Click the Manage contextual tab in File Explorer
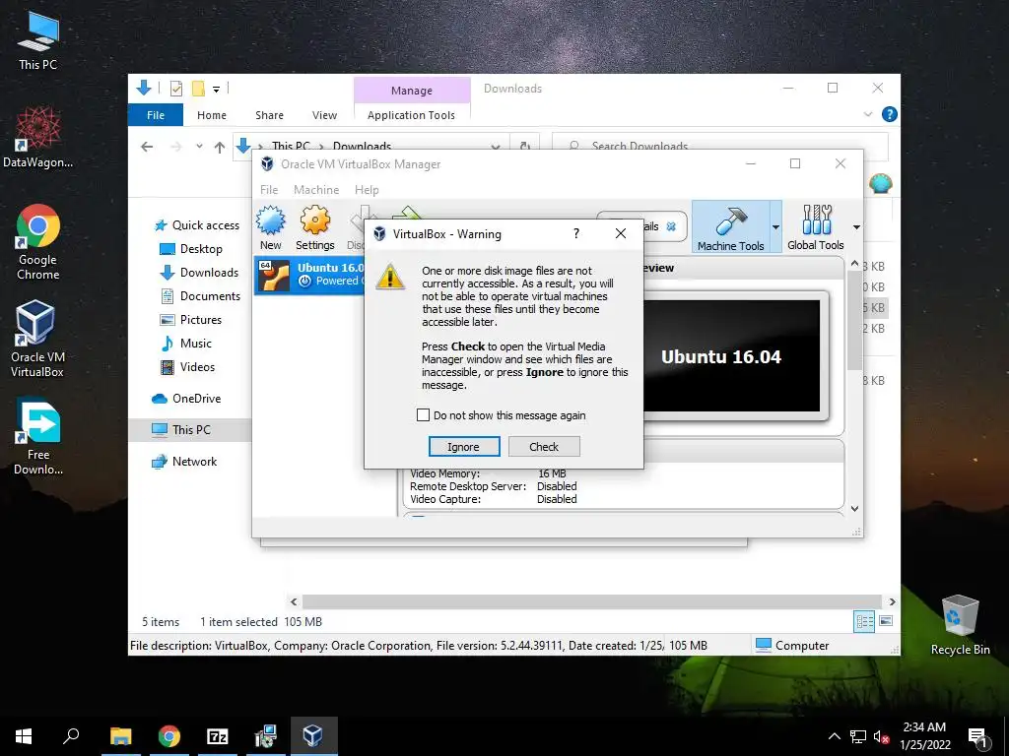The height and width of the screenshot is (756, 1009). pyautogui.click(x=412, y=91)
